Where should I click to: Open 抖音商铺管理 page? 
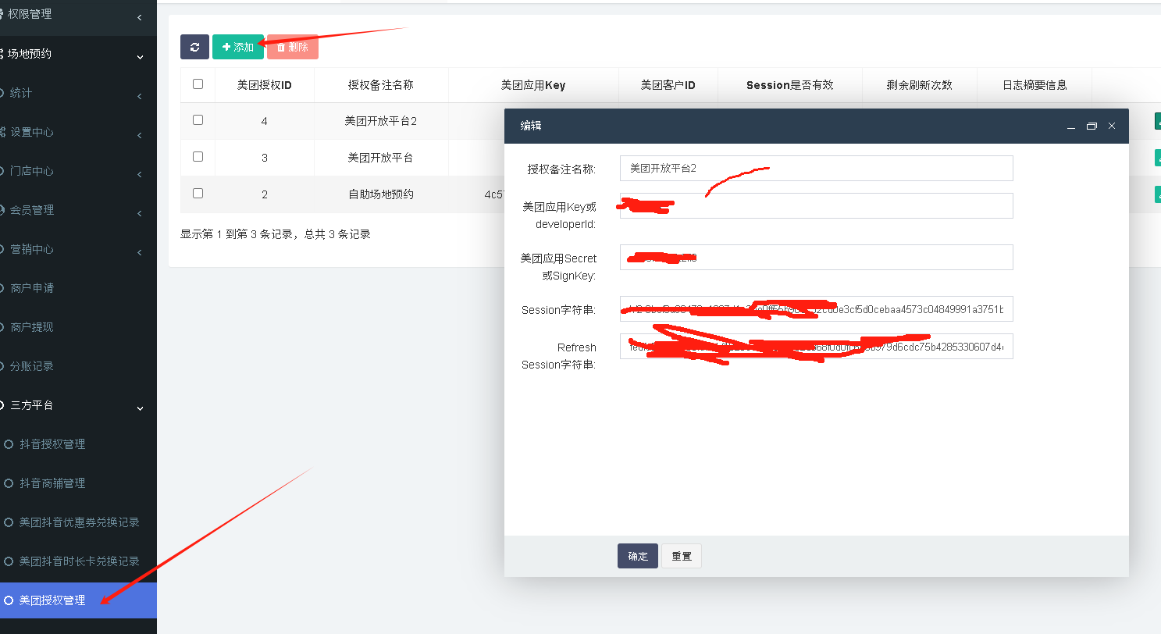click(78, 483)
